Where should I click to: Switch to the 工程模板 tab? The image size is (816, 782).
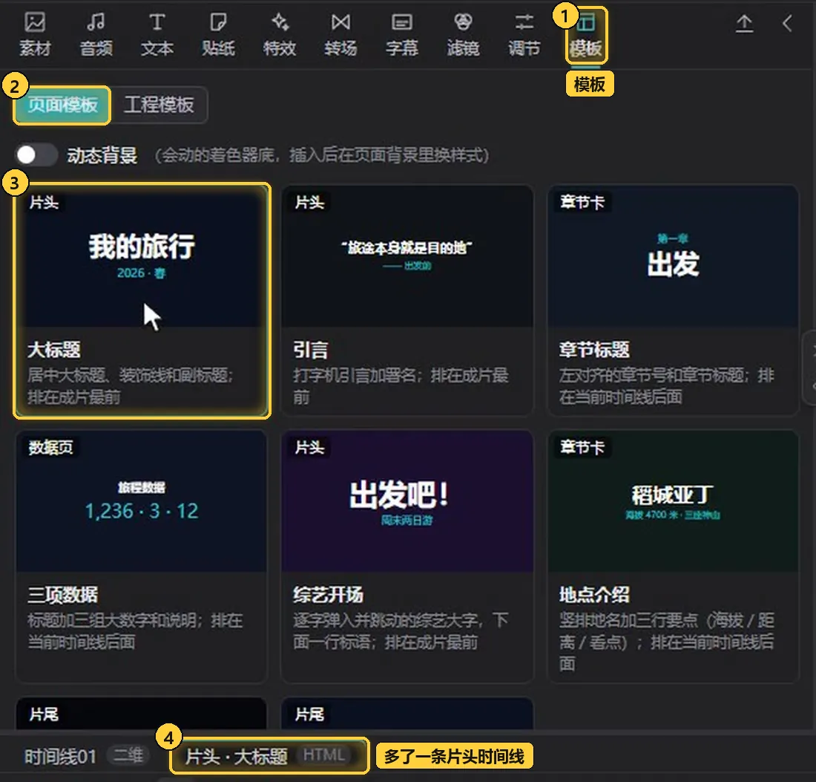coord(159,105)
